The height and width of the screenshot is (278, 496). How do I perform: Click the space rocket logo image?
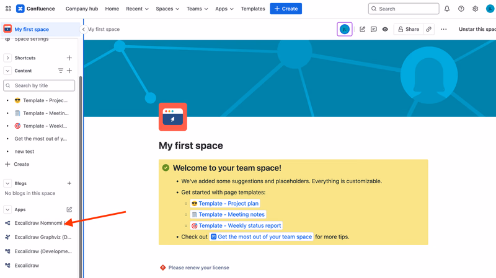pyautogui.click(x=173, y=116)
